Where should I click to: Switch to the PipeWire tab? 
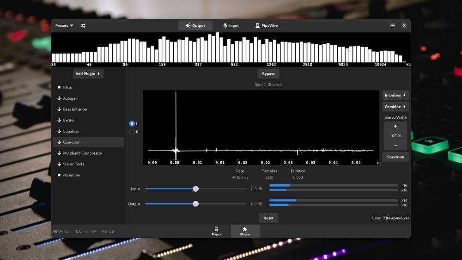[267, 25]
